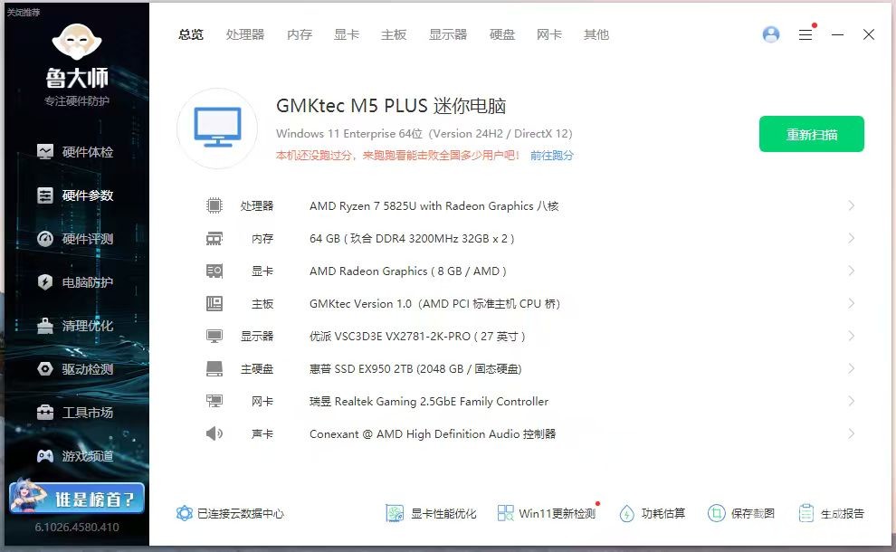Viewport: 896px width, 552px height.
Task: Click 保存截图 to save screenshot
Action: click(741, 514)
